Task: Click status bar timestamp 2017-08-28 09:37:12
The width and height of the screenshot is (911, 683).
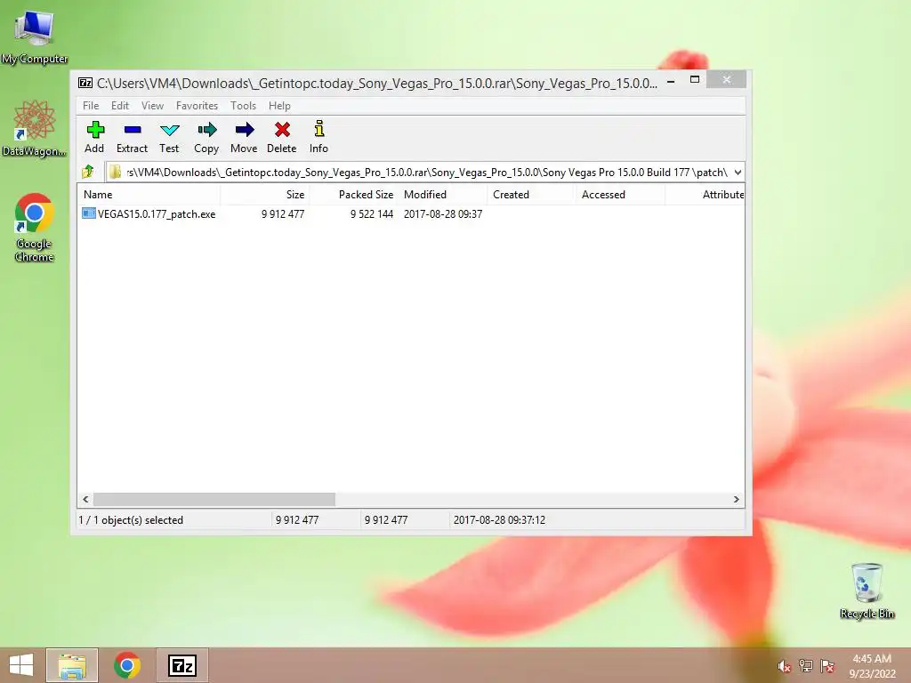Action: (x=500, y=520)
